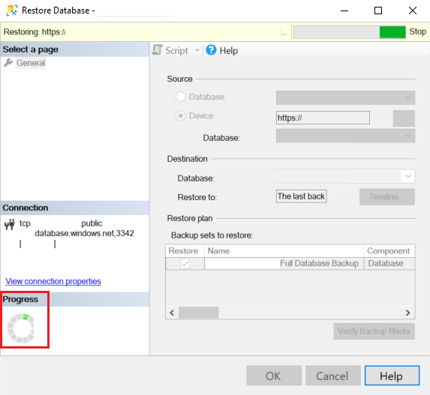The width and height of the screenshot is (430, 395).
Task: Click the Restore to field
Action: click(301, 196)
